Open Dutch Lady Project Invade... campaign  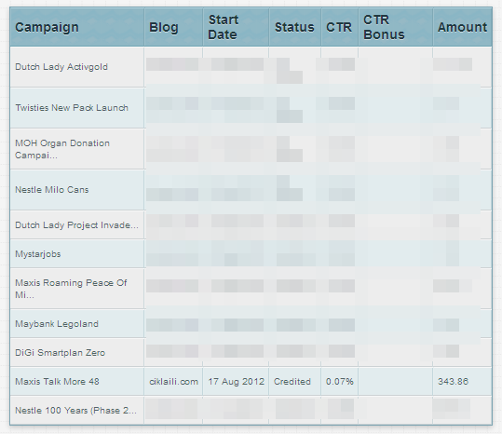pos(76,225)
